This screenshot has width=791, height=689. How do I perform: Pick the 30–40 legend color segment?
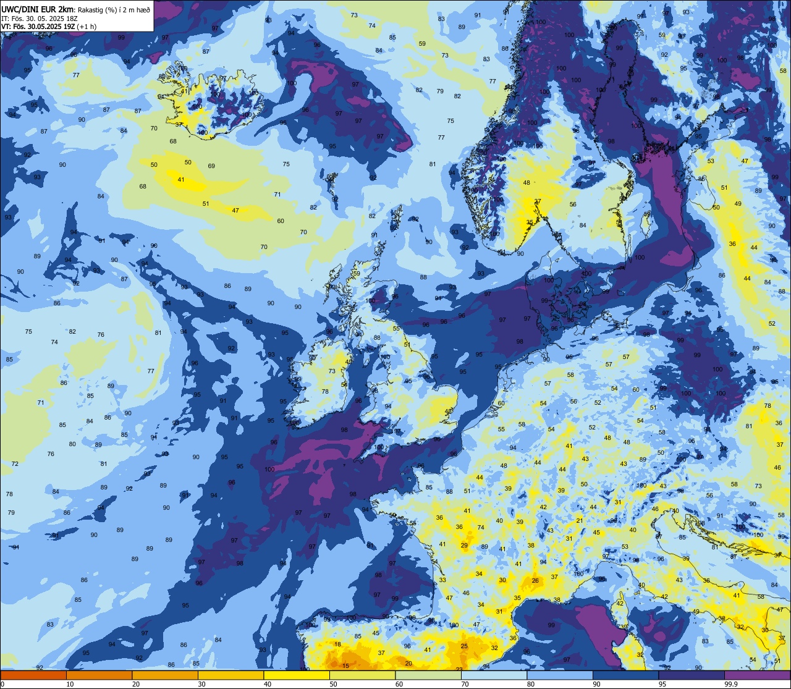[231, 675]
